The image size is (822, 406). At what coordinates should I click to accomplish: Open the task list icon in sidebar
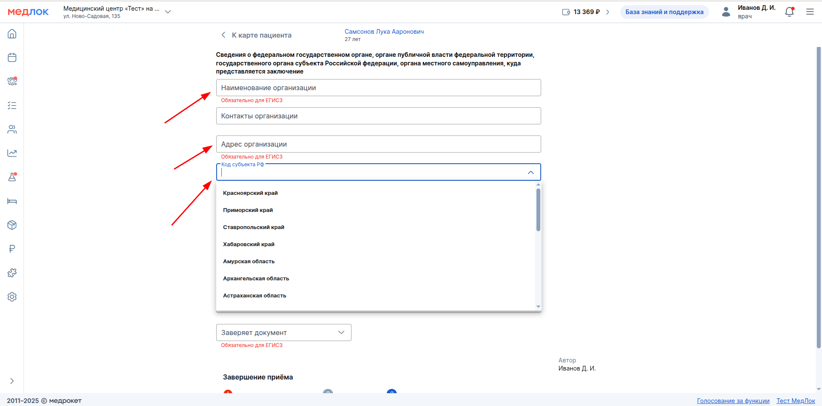click(x=12, y=106)
